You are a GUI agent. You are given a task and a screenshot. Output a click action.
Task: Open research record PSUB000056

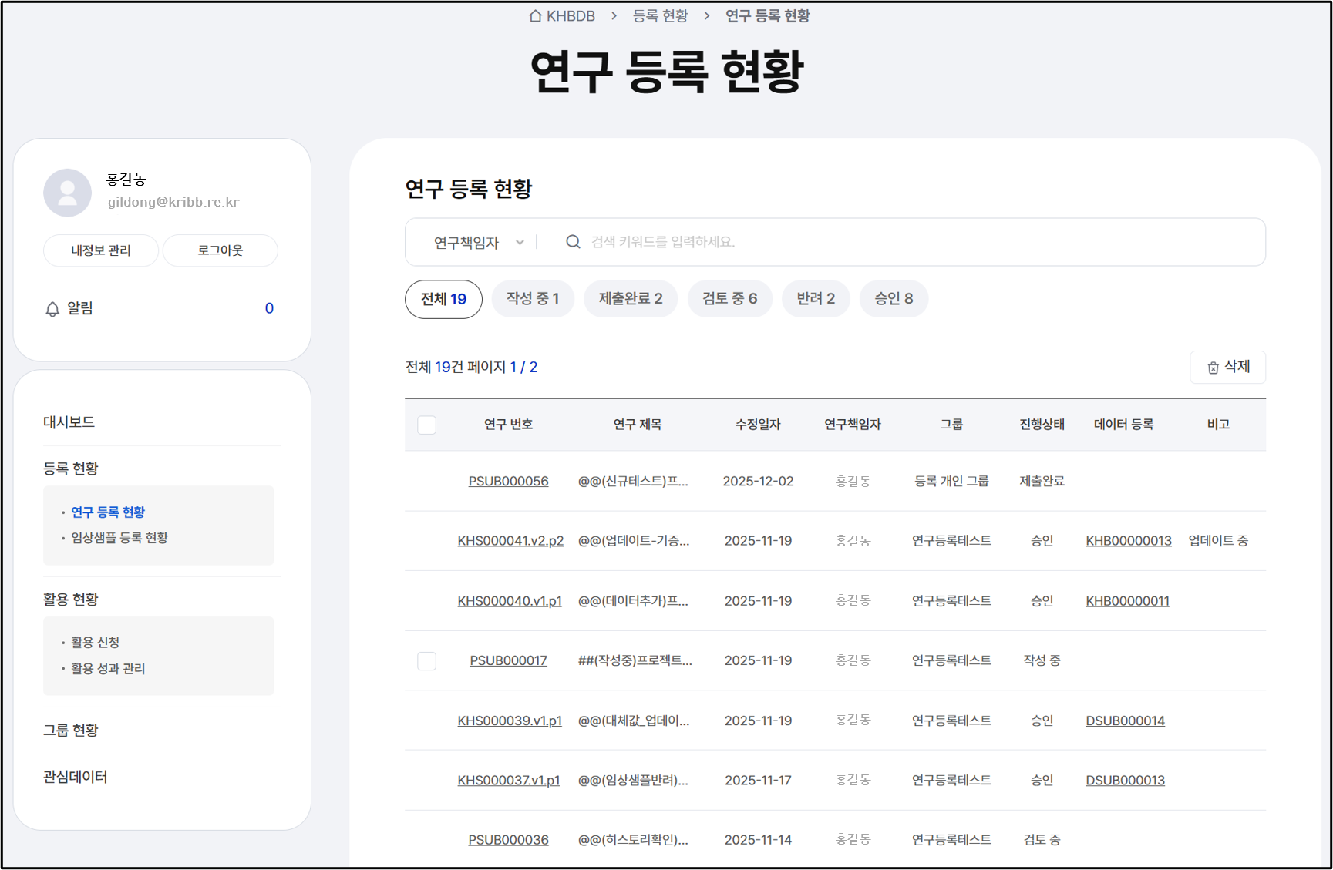508,480
